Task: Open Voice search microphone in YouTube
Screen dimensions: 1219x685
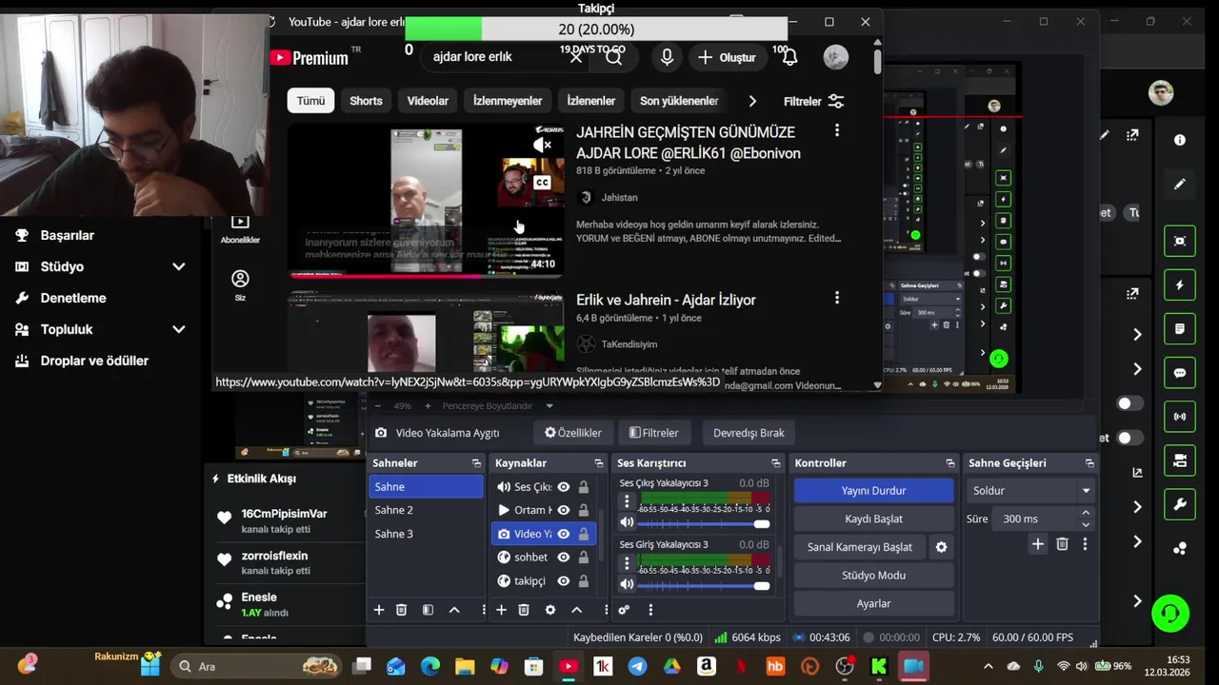Action: pyautogui.click(x=667, y=57)
